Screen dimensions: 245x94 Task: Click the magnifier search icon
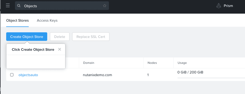pyautogui.click(x=19, y=6)
